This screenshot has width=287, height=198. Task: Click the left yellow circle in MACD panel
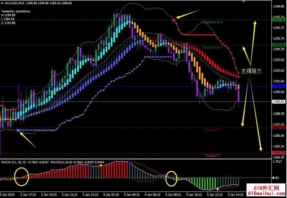coord(21,177)
